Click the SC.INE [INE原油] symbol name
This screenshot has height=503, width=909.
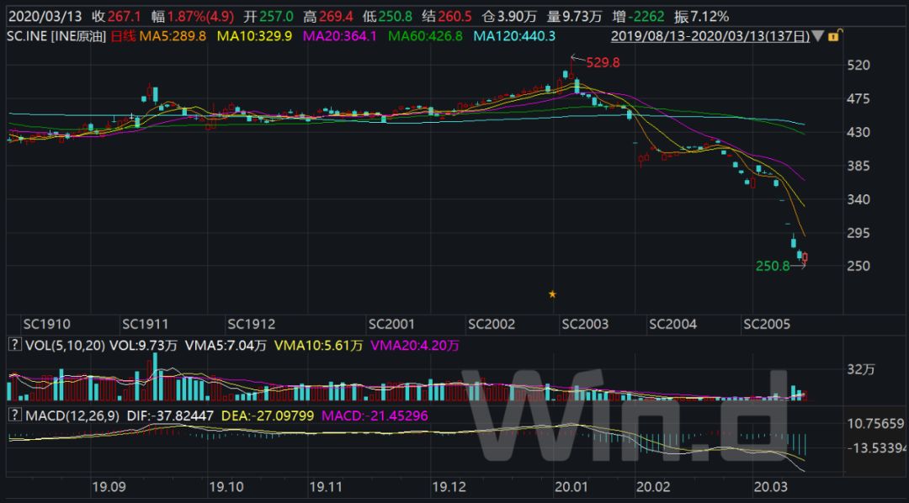pos(56,36)
